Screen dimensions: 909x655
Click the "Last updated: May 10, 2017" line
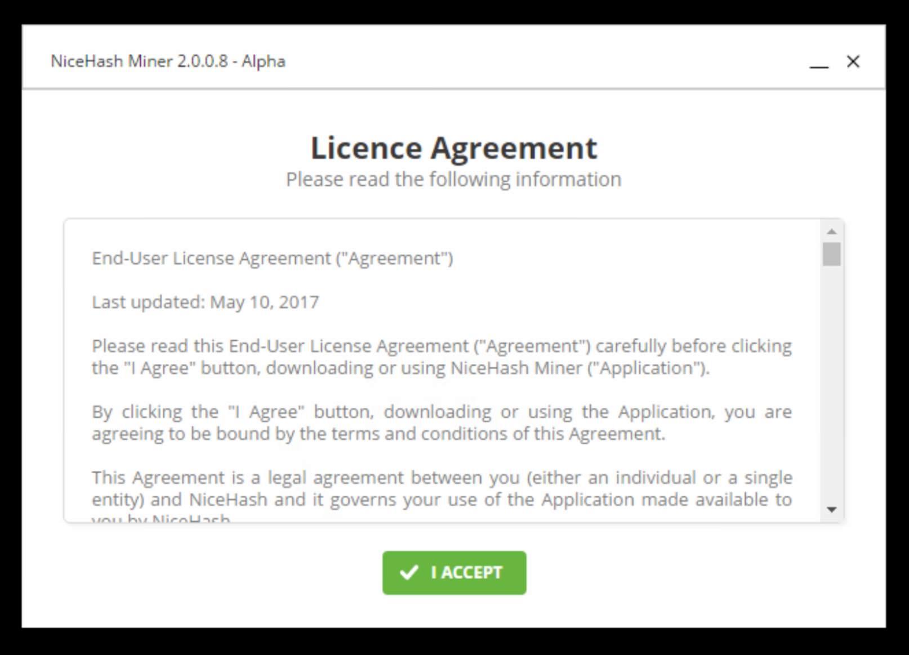tap(206, 302)
